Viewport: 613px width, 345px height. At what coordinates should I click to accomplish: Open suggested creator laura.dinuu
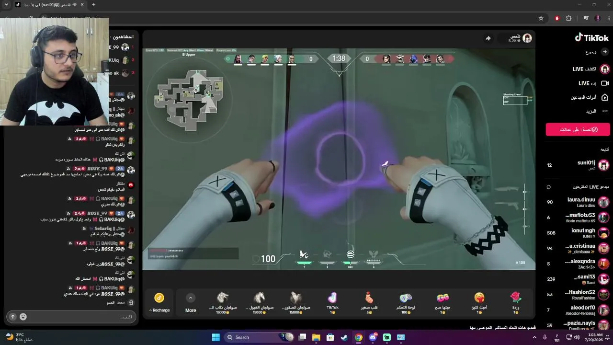578,202
